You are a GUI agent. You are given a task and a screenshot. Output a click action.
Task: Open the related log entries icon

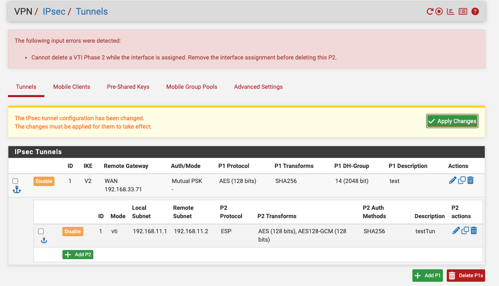(463, 11)
